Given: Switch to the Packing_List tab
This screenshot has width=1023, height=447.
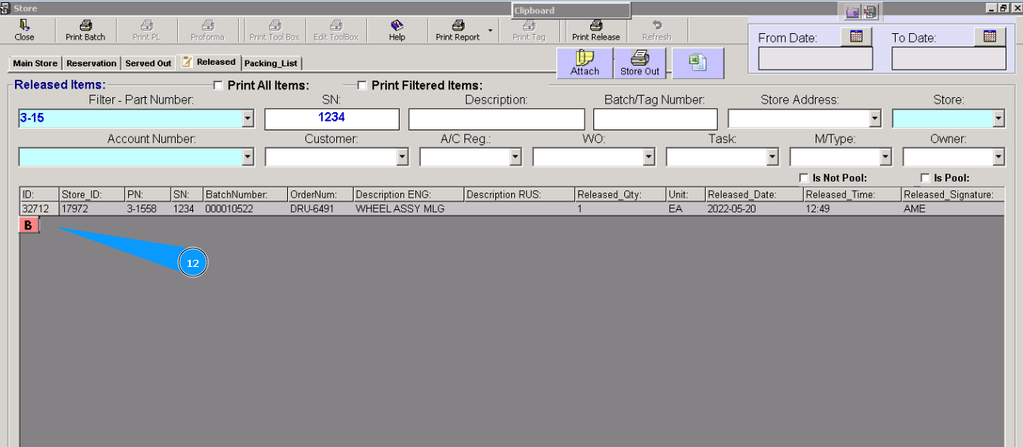Looking at the screenshot, I should pos(271,63).
